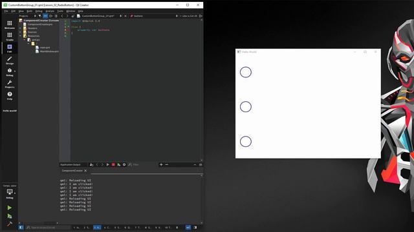Select the bottom radio button in Hello World
Image resolution: width=414 pixels, height=232 pixels.
(x=246, y=142)
